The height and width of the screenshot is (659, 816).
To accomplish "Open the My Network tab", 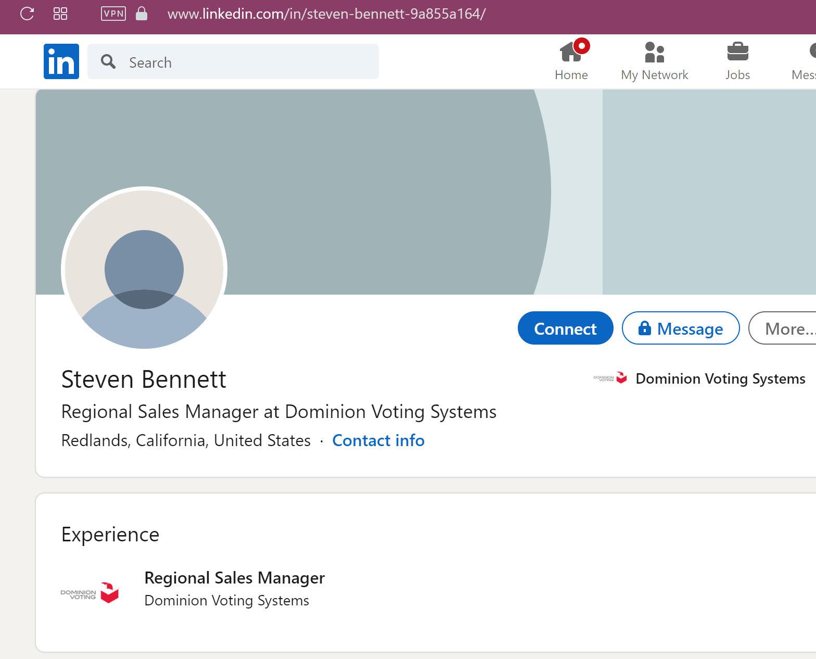I will click(x=654, y=61).
